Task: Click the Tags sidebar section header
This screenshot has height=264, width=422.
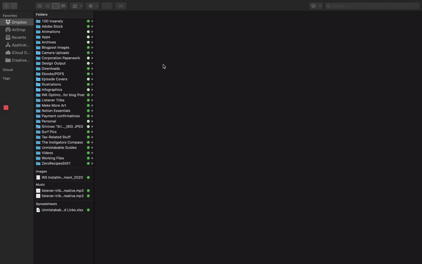Action: tap(7, 78)
